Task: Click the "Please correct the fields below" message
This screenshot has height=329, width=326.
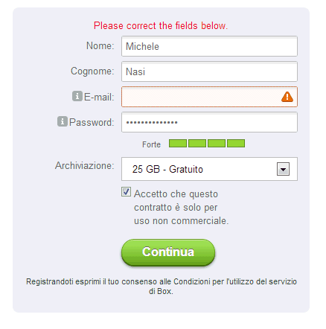Action: 161,26
